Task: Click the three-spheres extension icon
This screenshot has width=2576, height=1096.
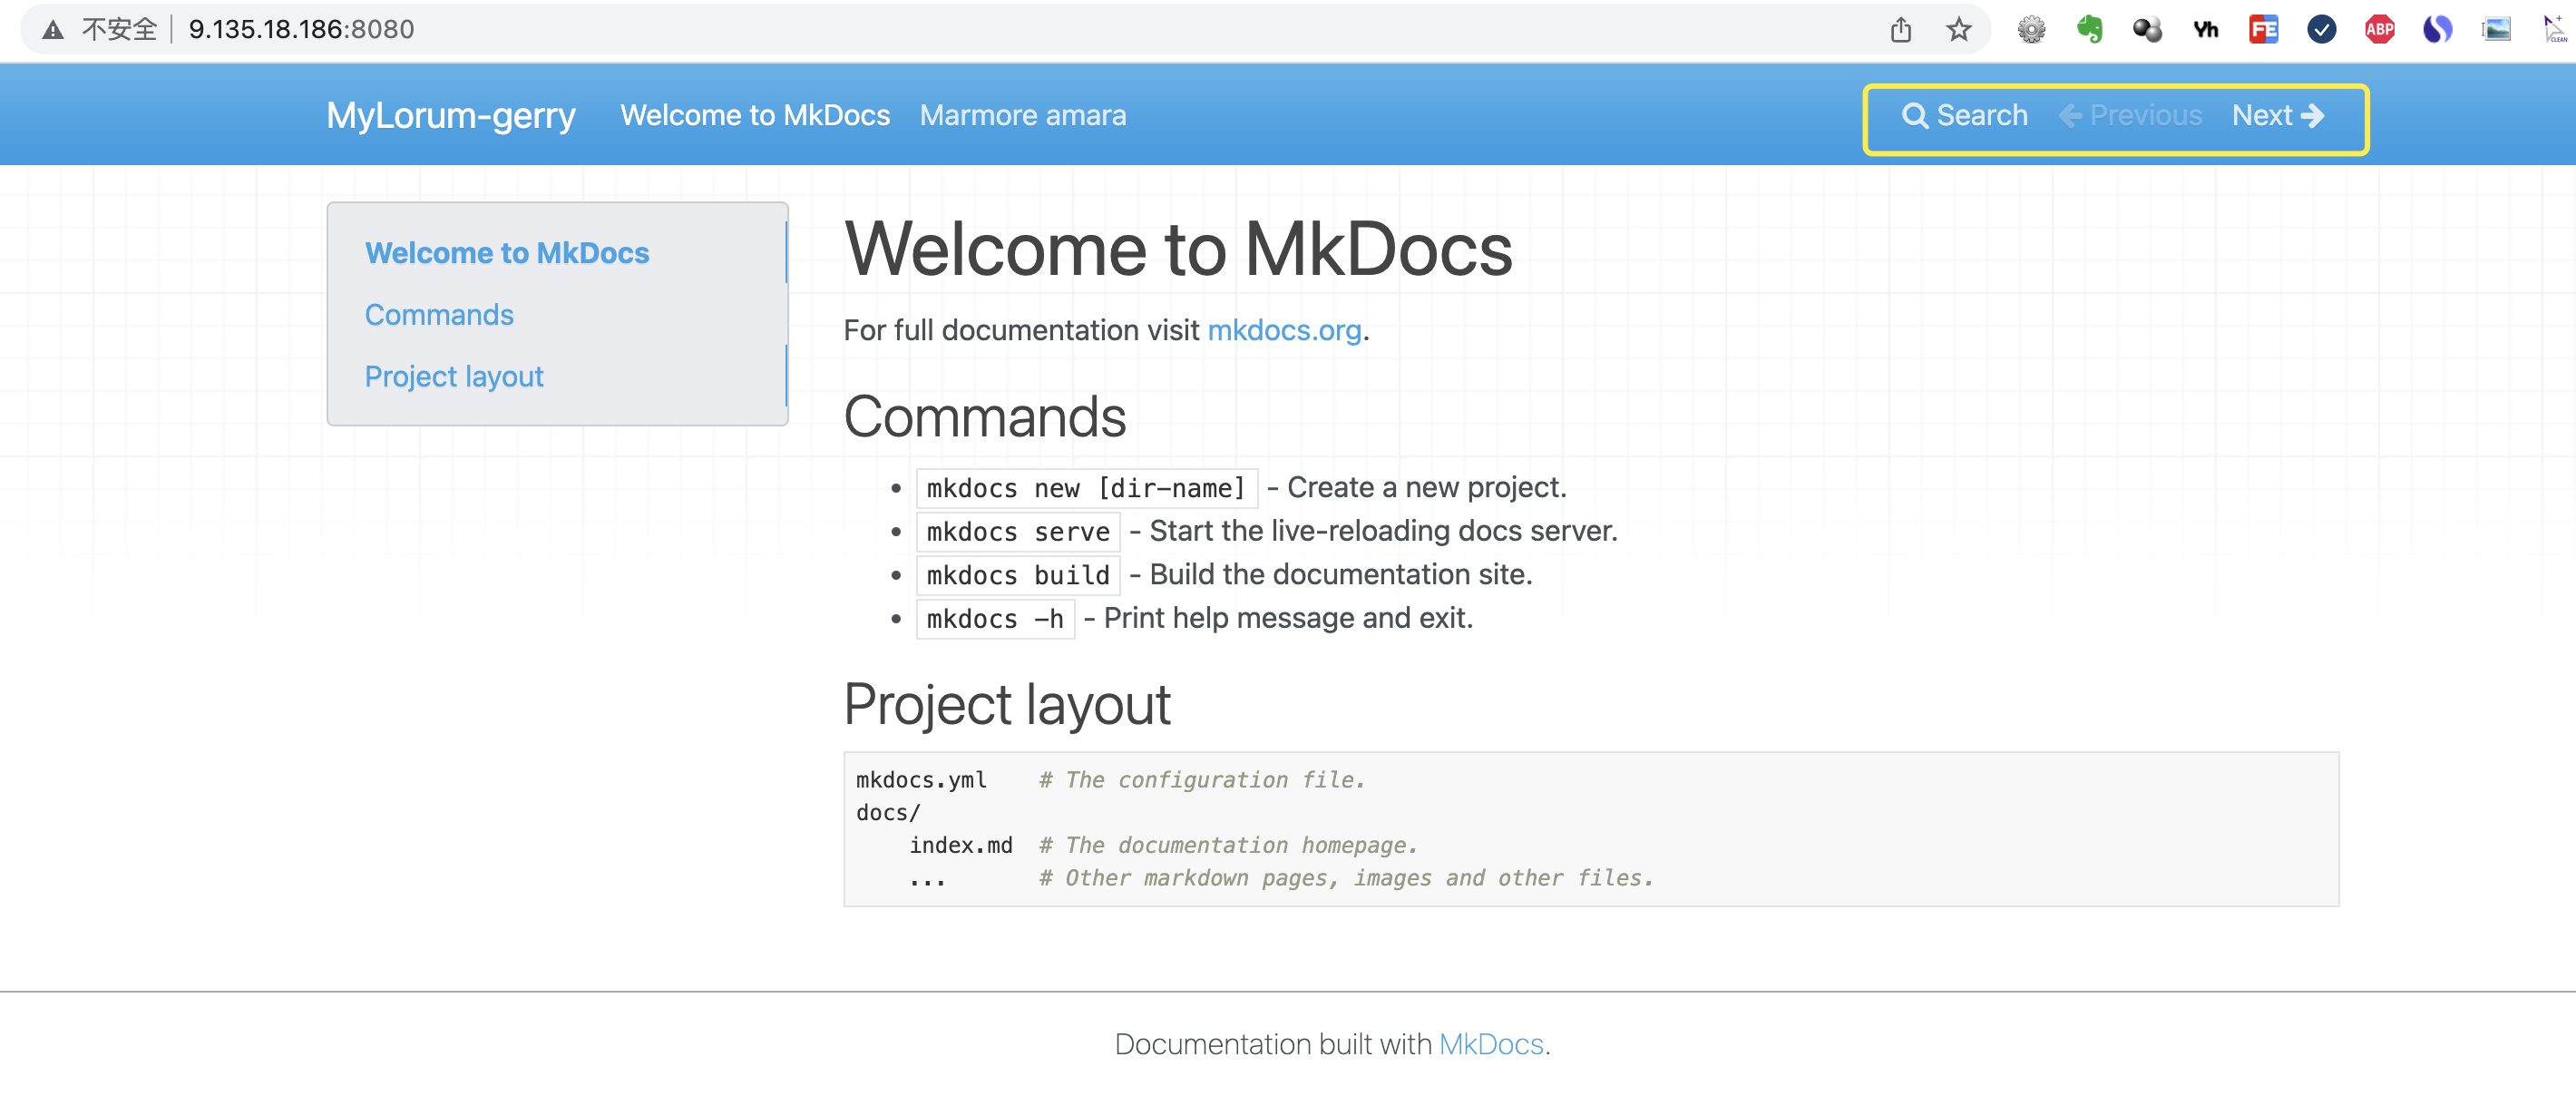Action: [2147, 30]
